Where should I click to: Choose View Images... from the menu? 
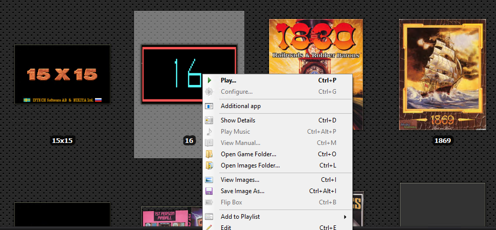[x=277, y=180]
